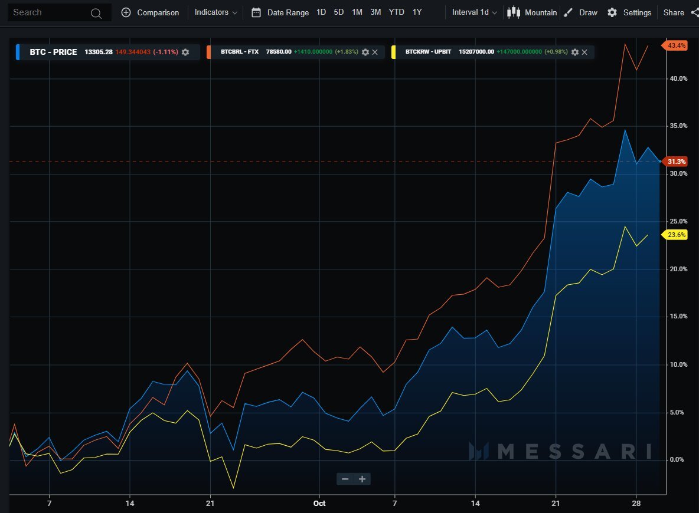The image size is (699, 513).
Task: Open the Date Range calendar icon
Action: click(256, 12)
